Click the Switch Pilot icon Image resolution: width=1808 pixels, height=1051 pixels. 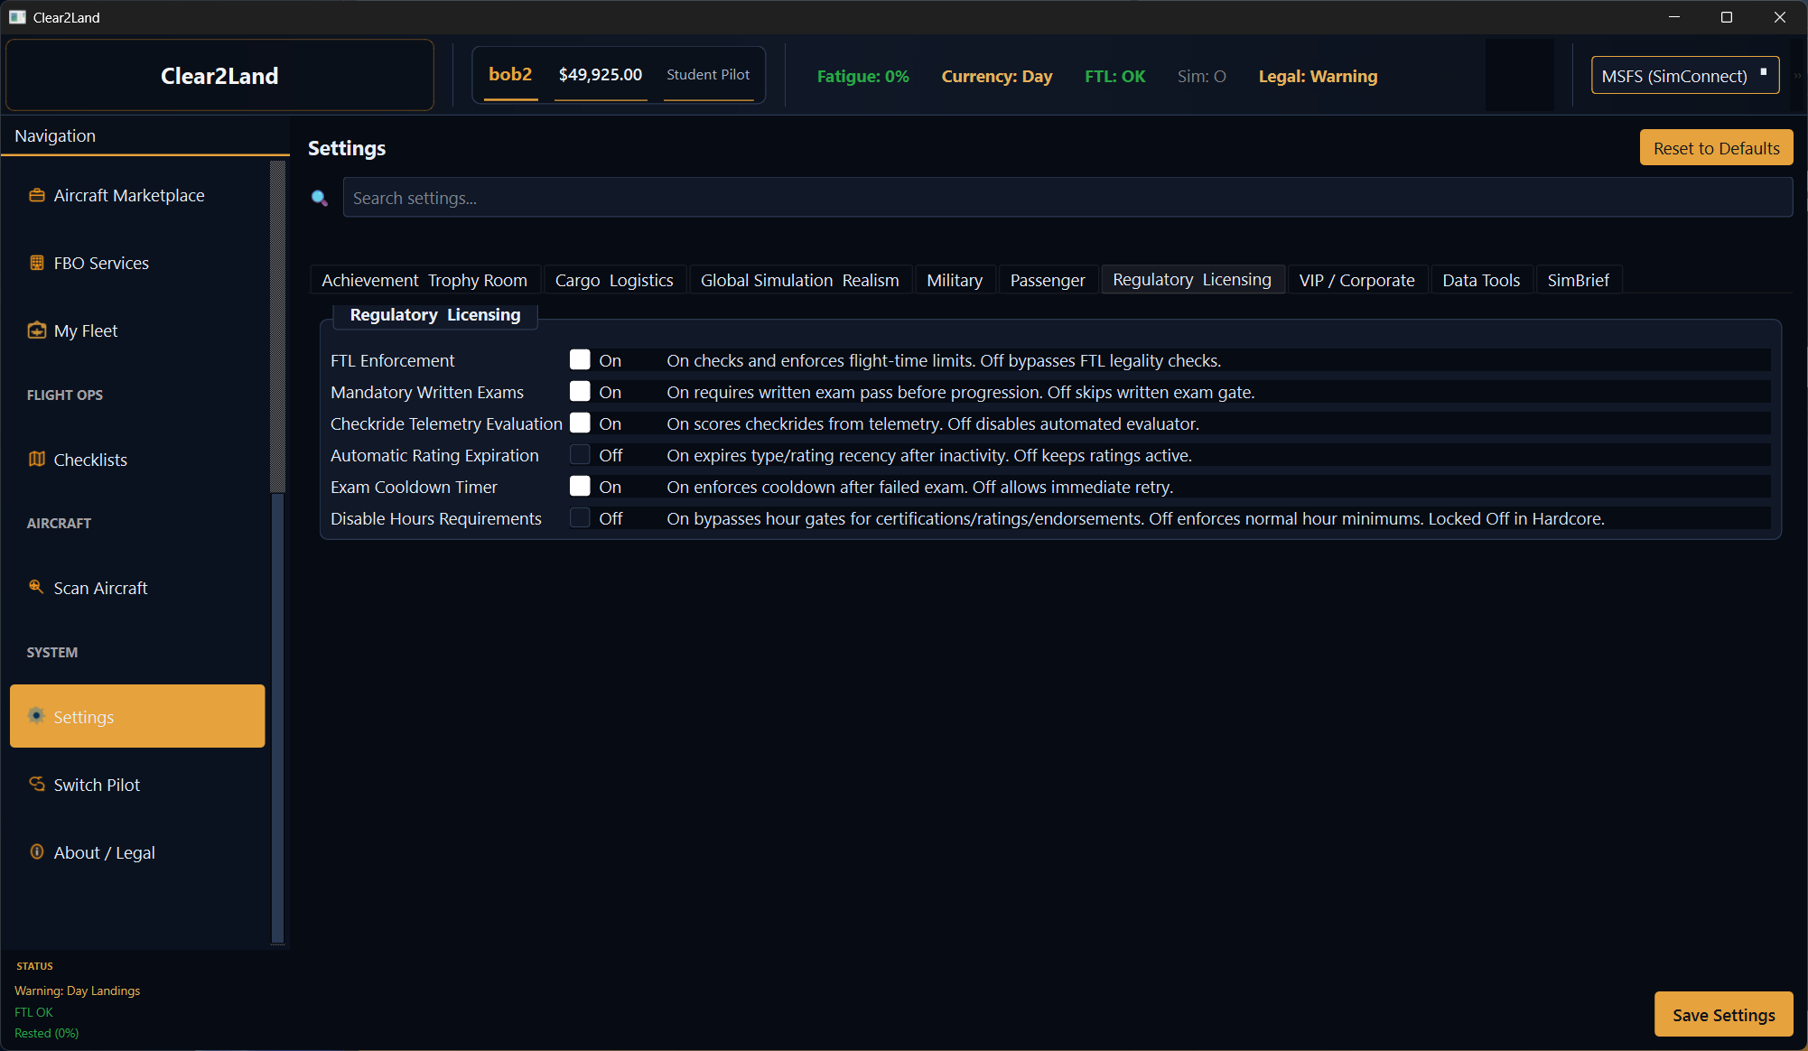point(37,784)
